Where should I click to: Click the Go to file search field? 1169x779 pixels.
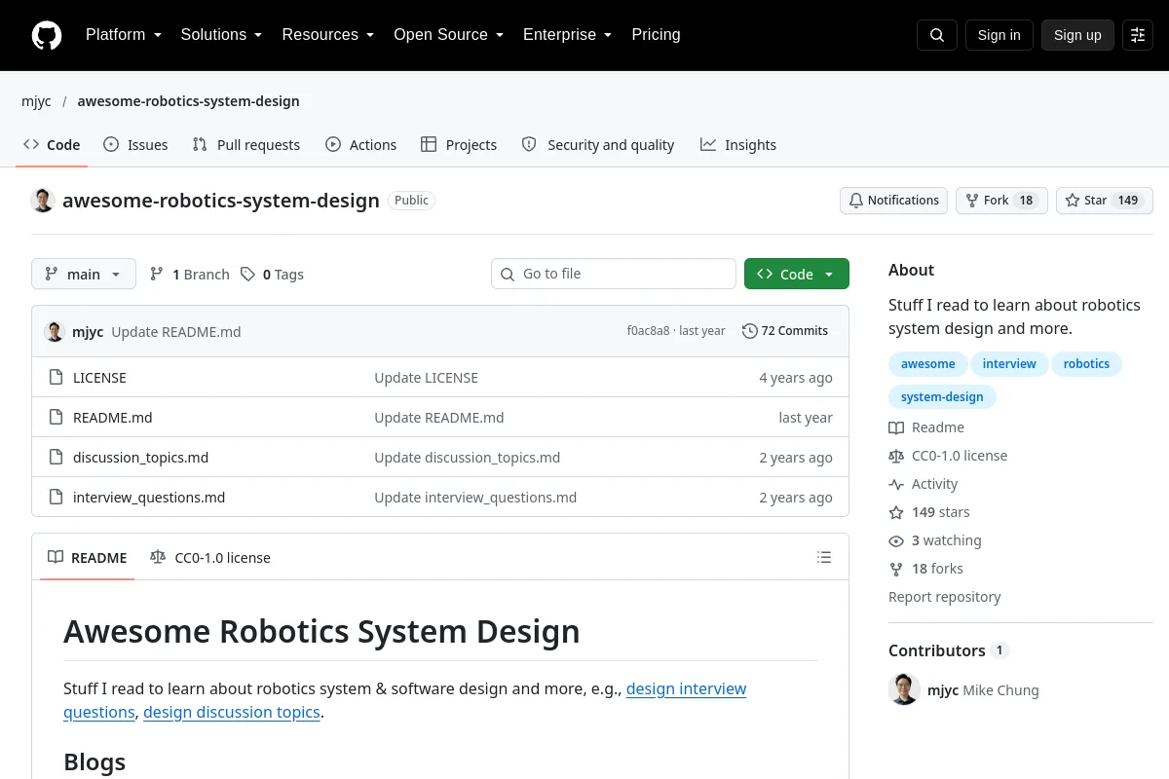point(614,275)
